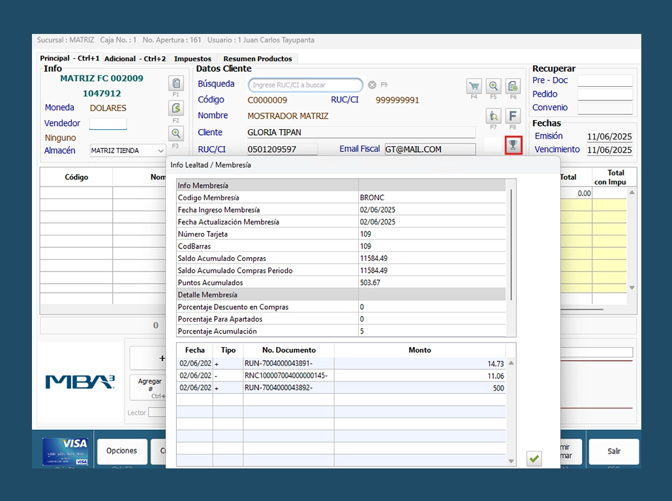Click the BRONC membership code value
This screenshot has width=672, height=501.
(372, 198)
